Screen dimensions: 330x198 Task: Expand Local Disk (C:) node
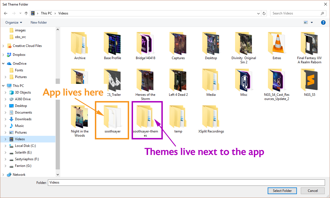click(6, 146)
